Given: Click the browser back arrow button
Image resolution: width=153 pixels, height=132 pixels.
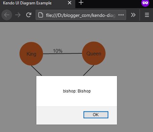Looking at the screenshot, I should [7, 15].
